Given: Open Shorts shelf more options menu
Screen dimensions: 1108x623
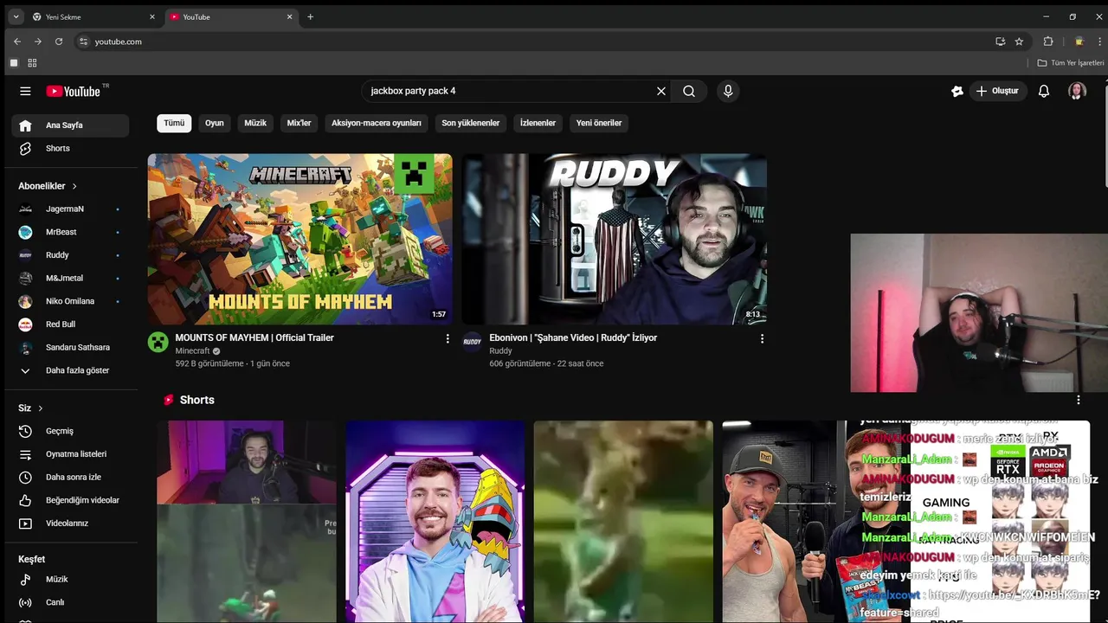Looking at the screenshot, I should point(1078,400).
